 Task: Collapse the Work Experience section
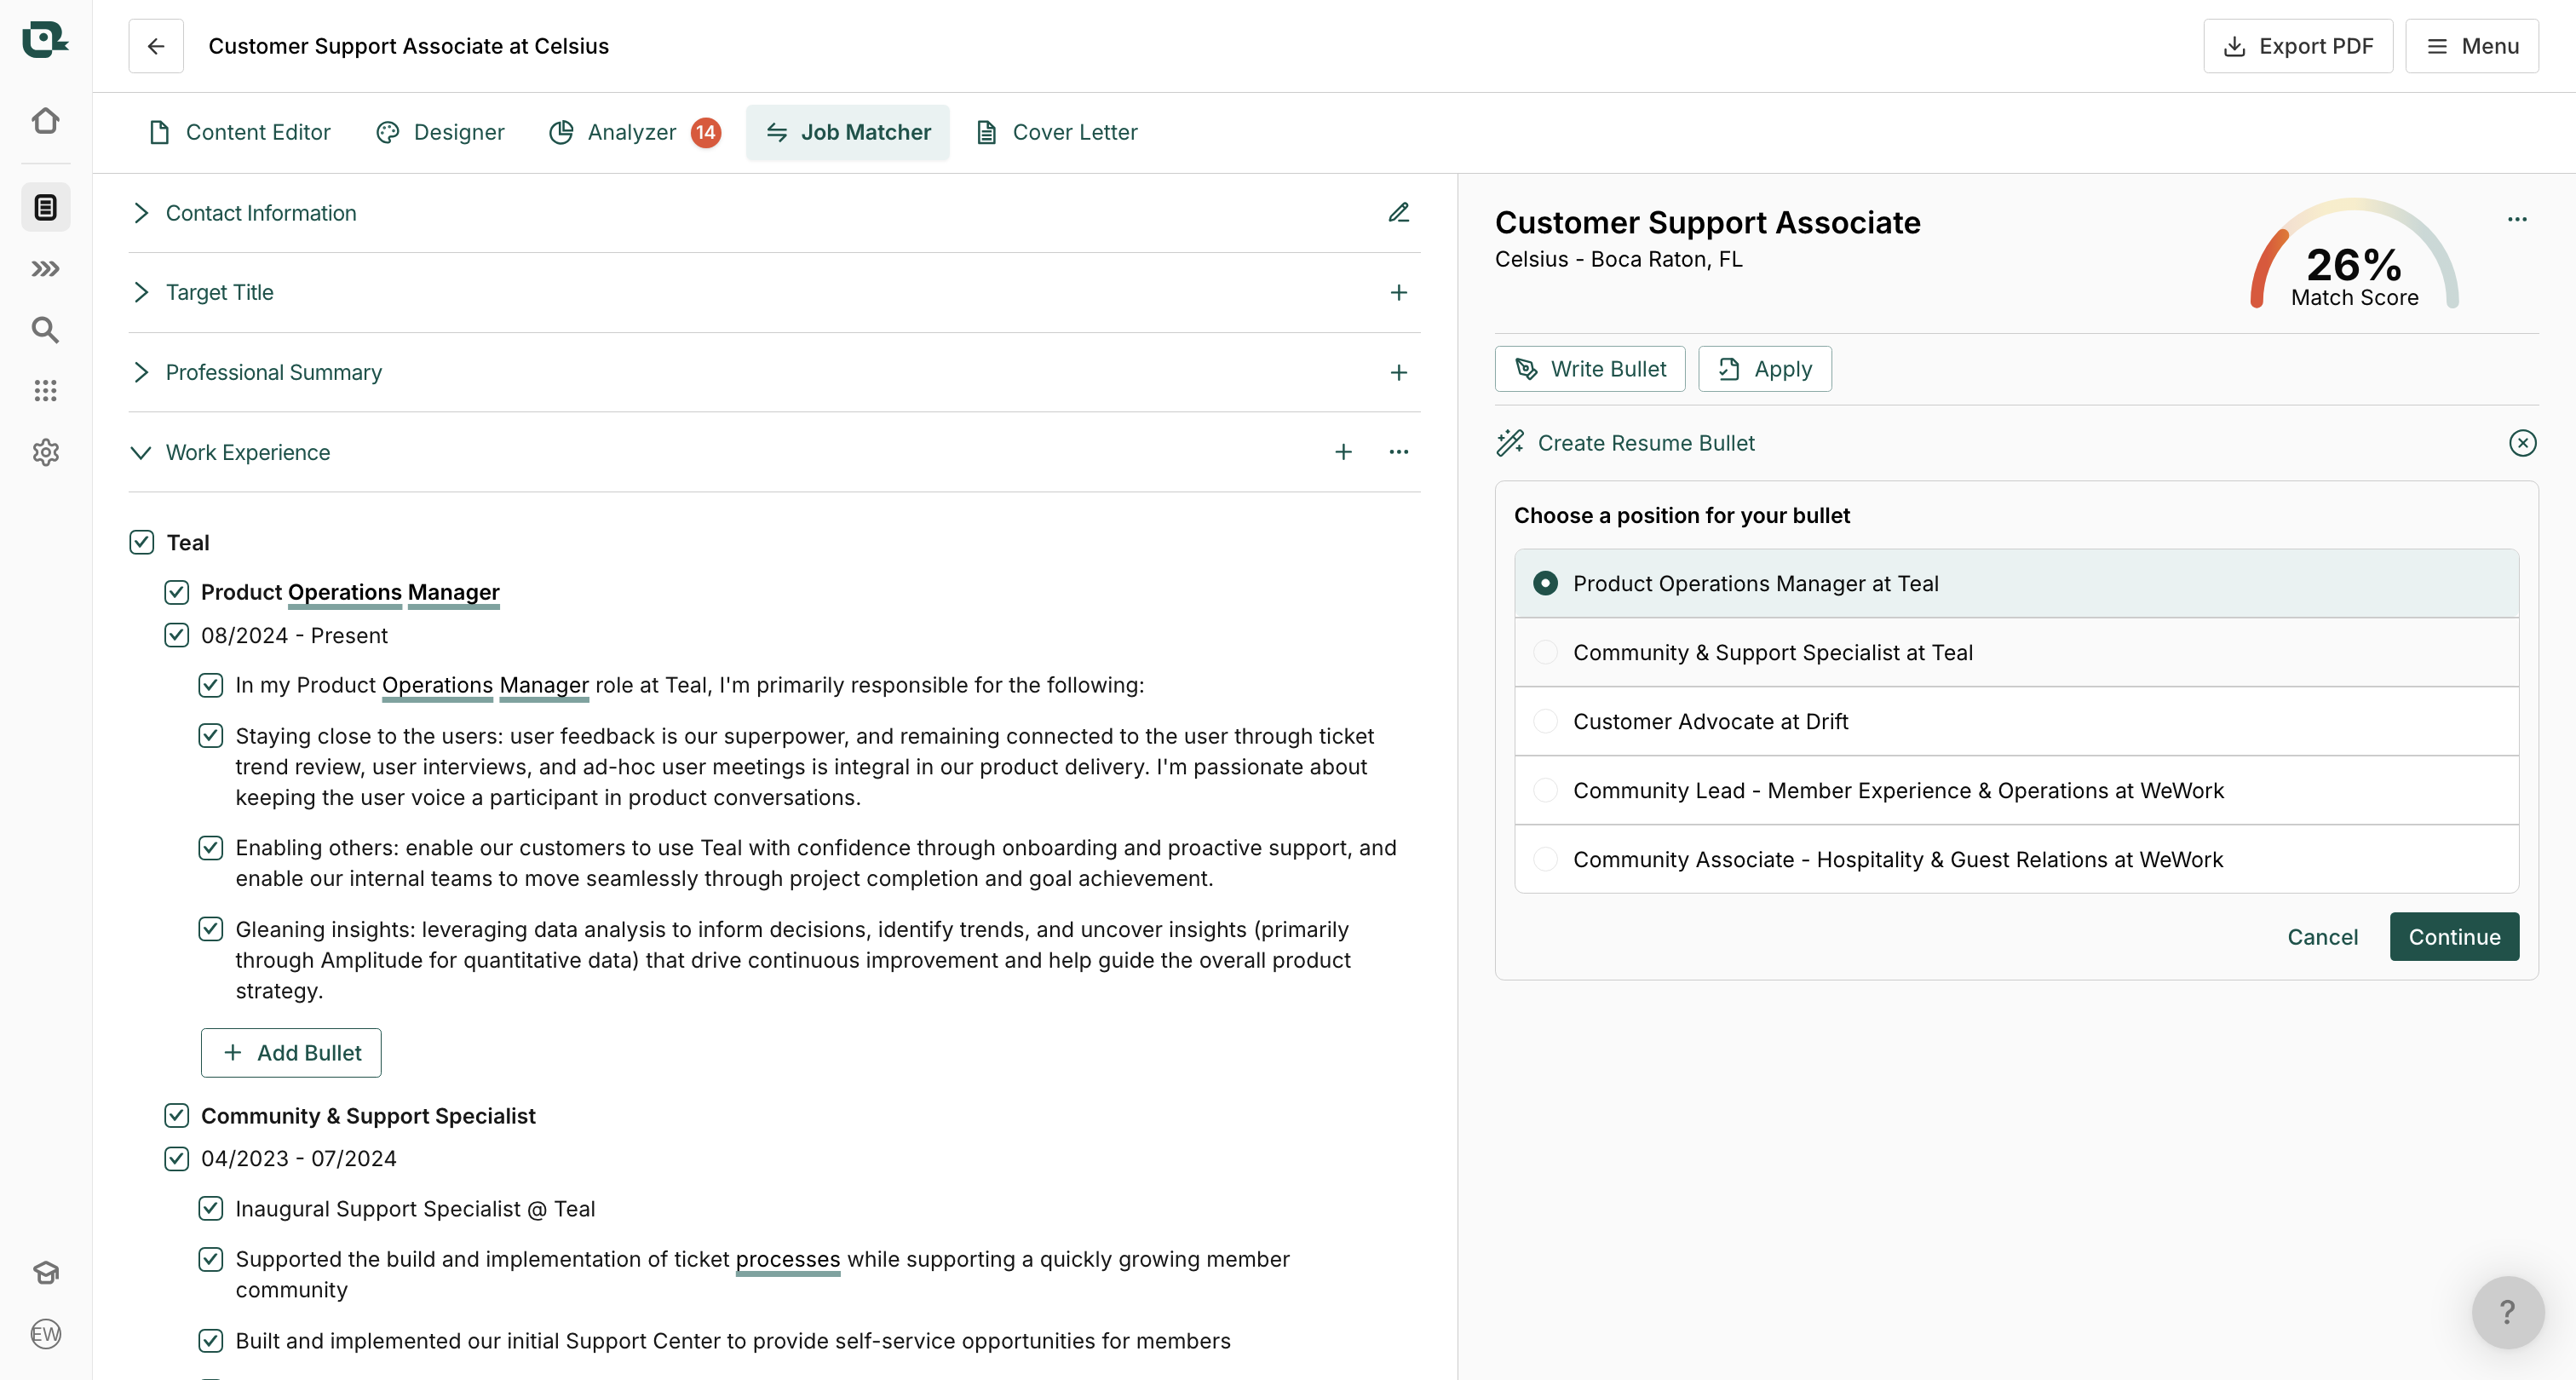141,452
